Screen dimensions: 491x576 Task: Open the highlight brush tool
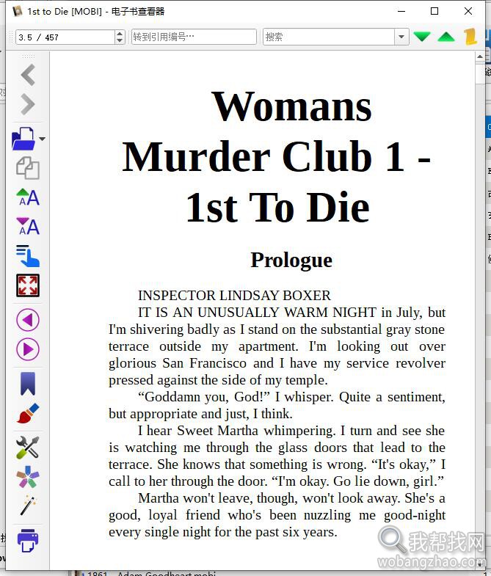click(28, 413)
